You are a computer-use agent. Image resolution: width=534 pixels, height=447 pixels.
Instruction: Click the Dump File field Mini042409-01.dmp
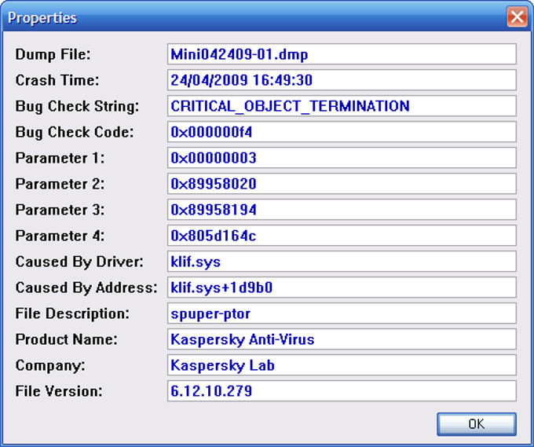tap(342, 54)
